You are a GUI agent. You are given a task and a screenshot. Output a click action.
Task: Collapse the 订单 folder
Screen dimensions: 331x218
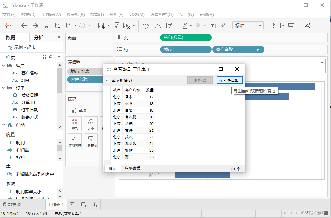click(x=4, y=88)
